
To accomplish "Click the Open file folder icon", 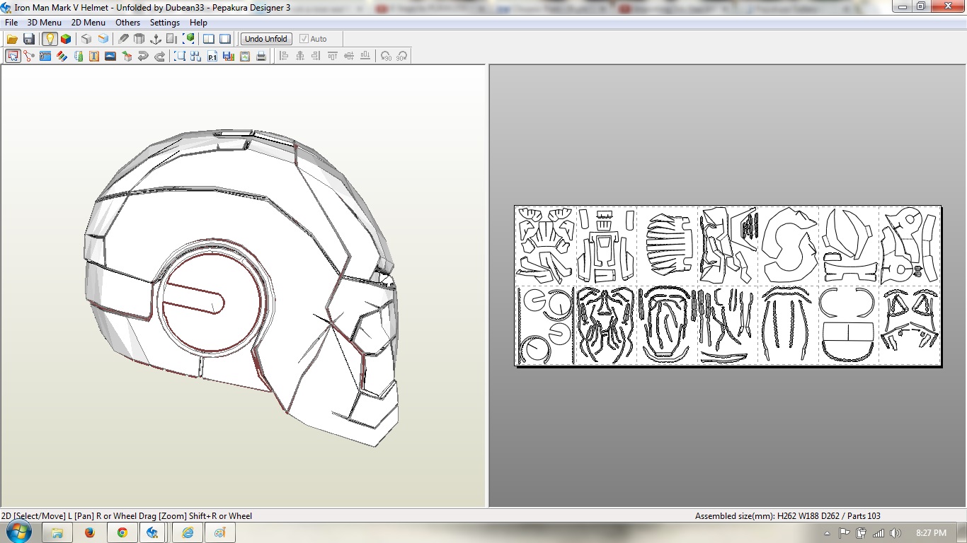I will point(12,39).
